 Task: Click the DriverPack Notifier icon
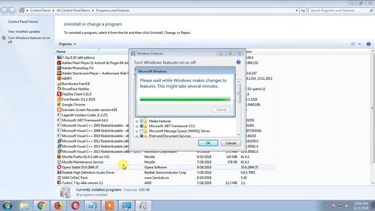[x=59, y=89]
